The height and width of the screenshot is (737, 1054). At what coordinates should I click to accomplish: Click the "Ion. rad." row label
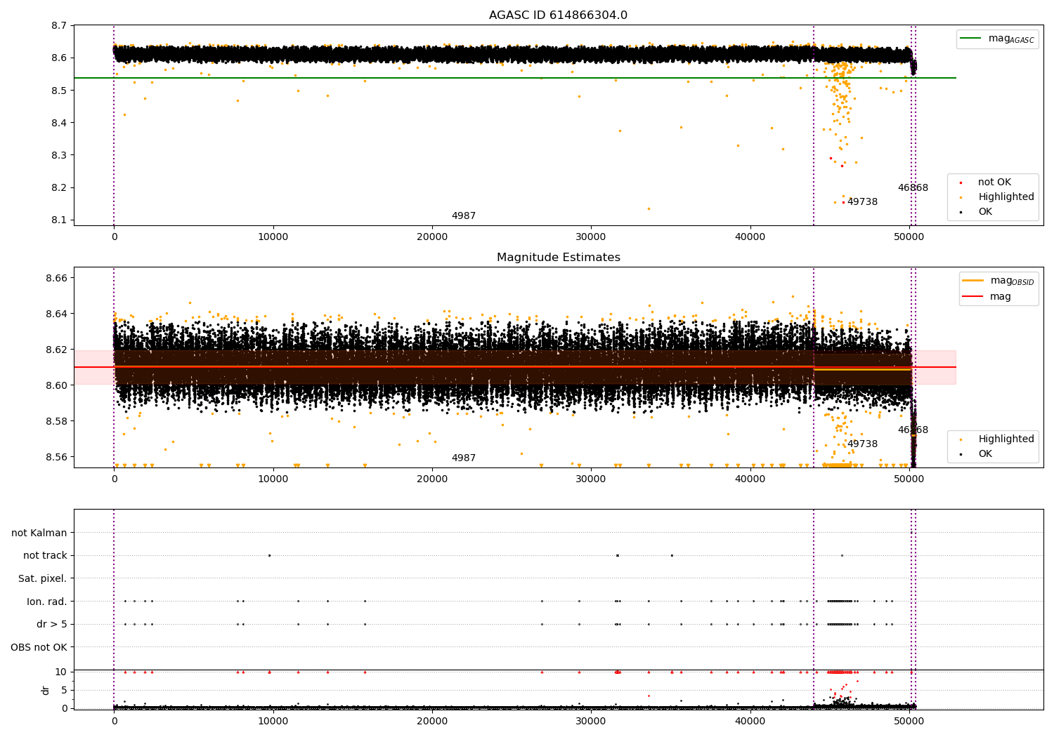47,602
